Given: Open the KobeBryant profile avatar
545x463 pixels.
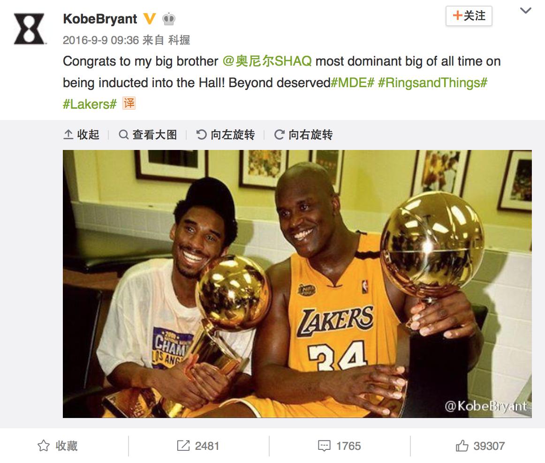Looking at the screenshot, I should point(29,29).
